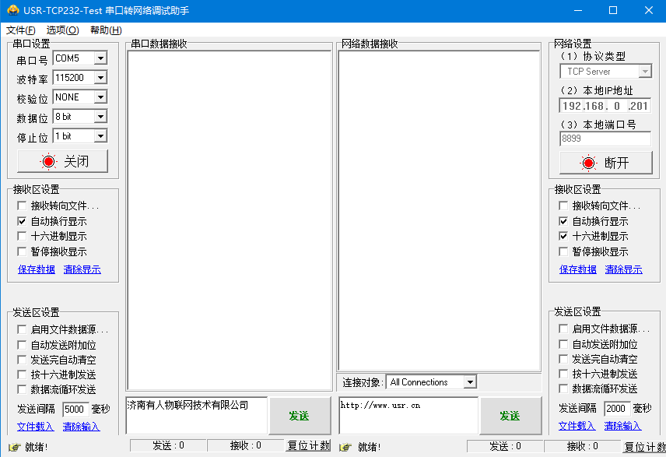The image size is (666, 457).
Task: Click the left status bar hand icon
Action: pyautogui.click(x=13, y=447)
